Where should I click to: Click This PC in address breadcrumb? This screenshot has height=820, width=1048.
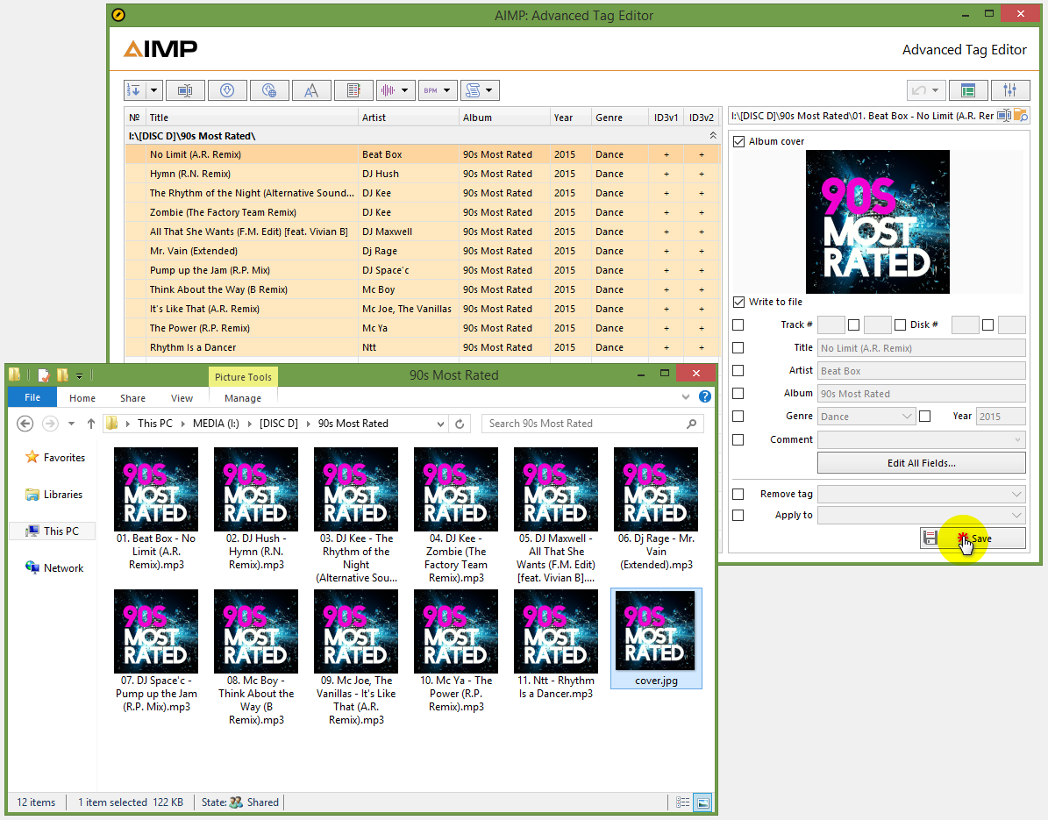tap(154, 424)
